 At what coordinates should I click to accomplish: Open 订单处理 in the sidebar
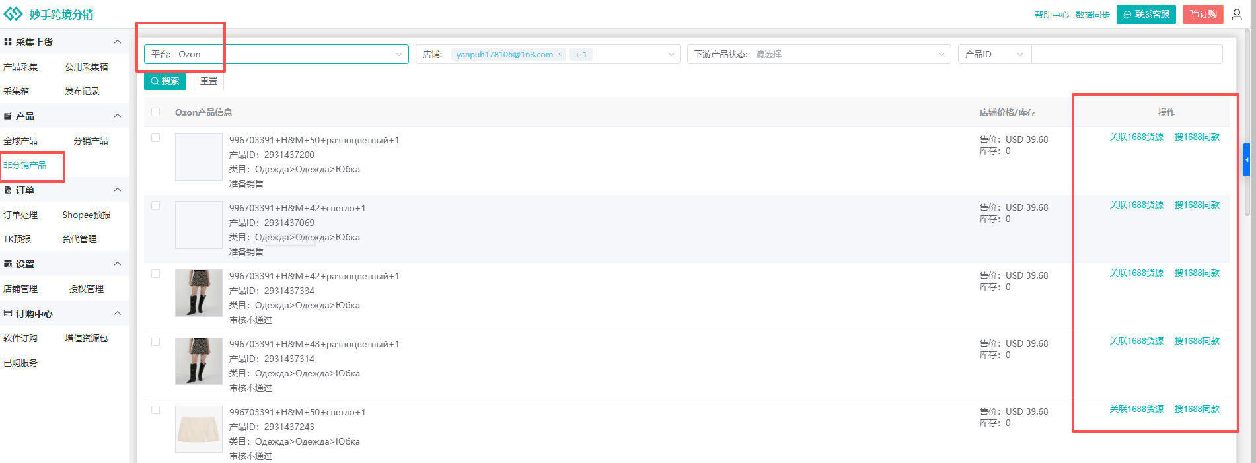tap(20, 215)
